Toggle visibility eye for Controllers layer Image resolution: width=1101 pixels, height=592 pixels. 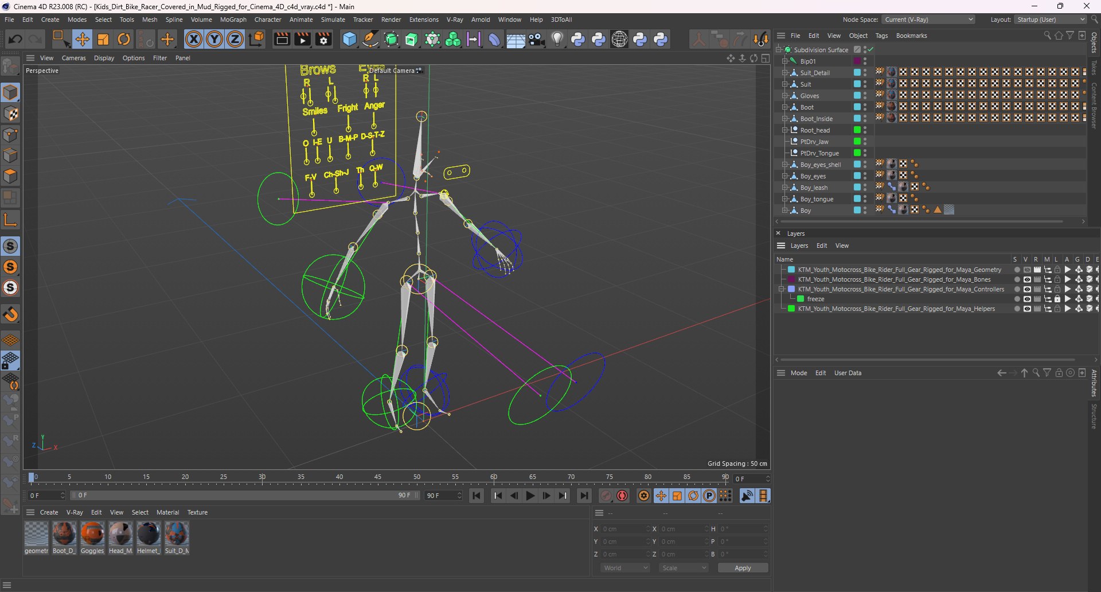click(1027, 289)
